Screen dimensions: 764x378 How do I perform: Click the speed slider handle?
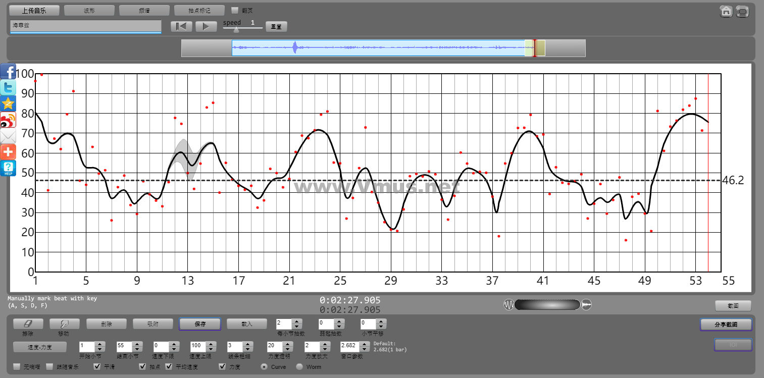[x=236, y=30]
